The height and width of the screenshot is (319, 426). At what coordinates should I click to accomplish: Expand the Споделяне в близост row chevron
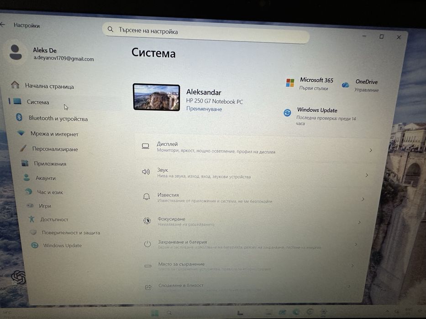click(x=349, y=286)
